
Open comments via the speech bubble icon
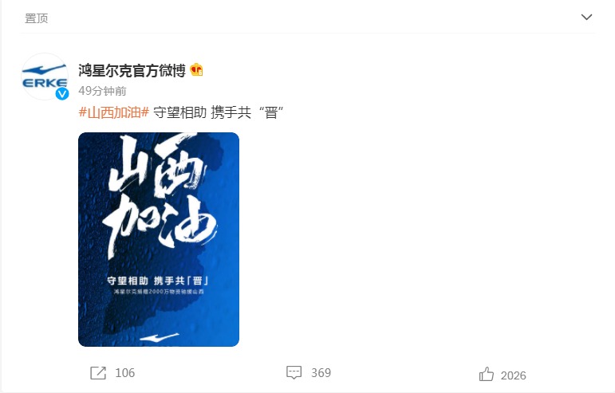294,372
